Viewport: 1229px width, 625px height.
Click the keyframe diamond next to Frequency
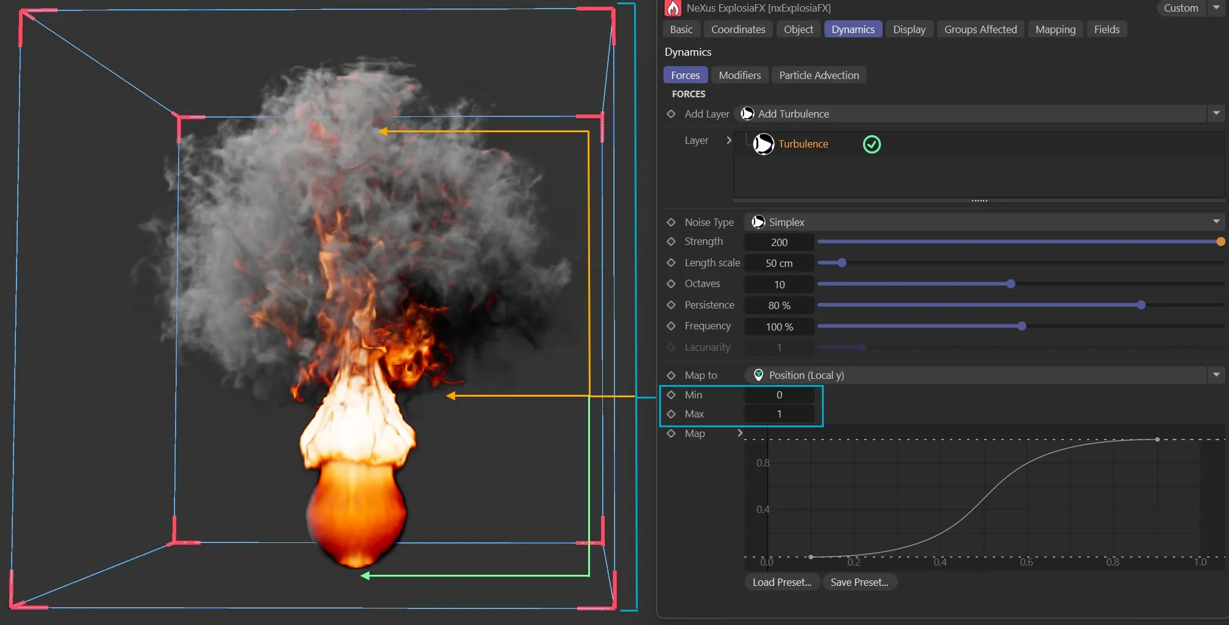(671, 326)
